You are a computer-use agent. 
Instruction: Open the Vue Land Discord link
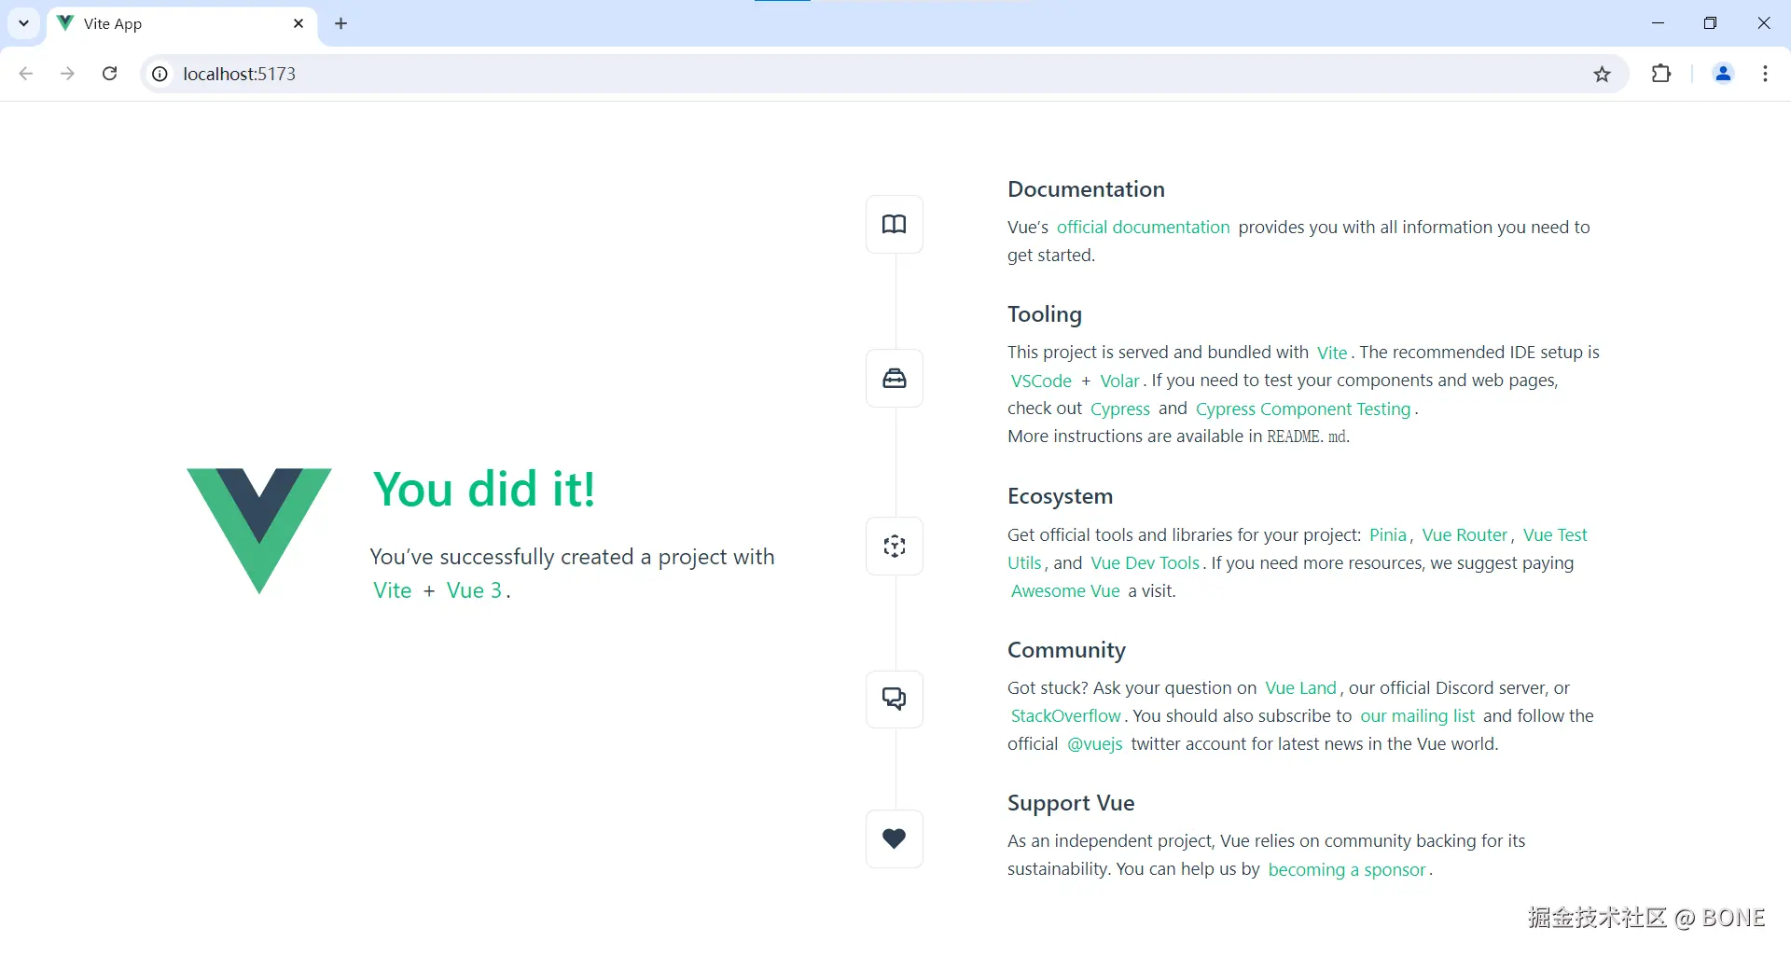click(1300, 687)
